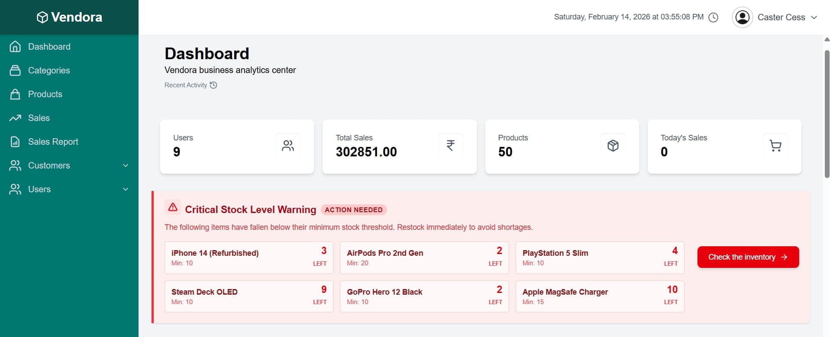
Task: Select the iPhone 14 (Refurbished) stock item
Action: click(249, 258)
